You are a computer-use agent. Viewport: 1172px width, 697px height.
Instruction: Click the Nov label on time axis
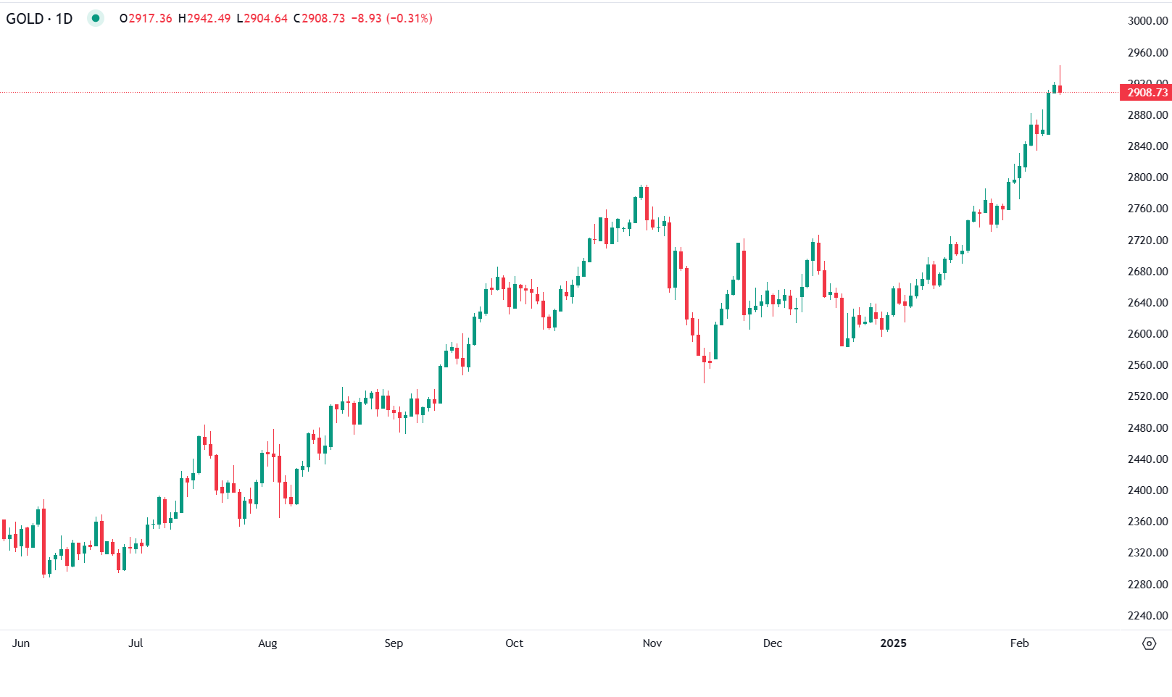(652, 643)
